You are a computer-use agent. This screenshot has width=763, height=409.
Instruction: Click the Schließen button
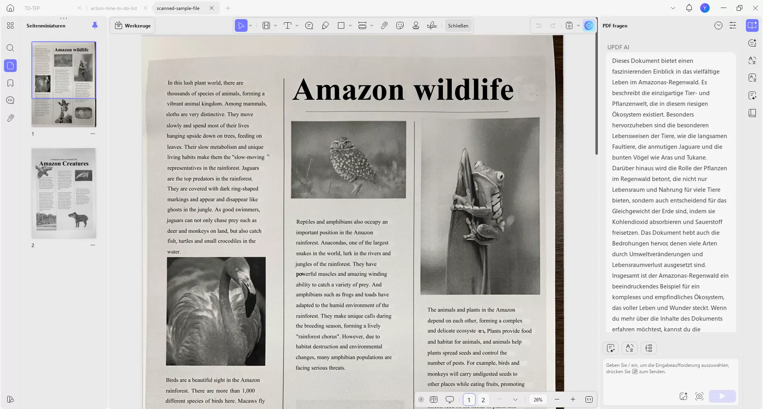pyautogui.click(x=458, y=26)
